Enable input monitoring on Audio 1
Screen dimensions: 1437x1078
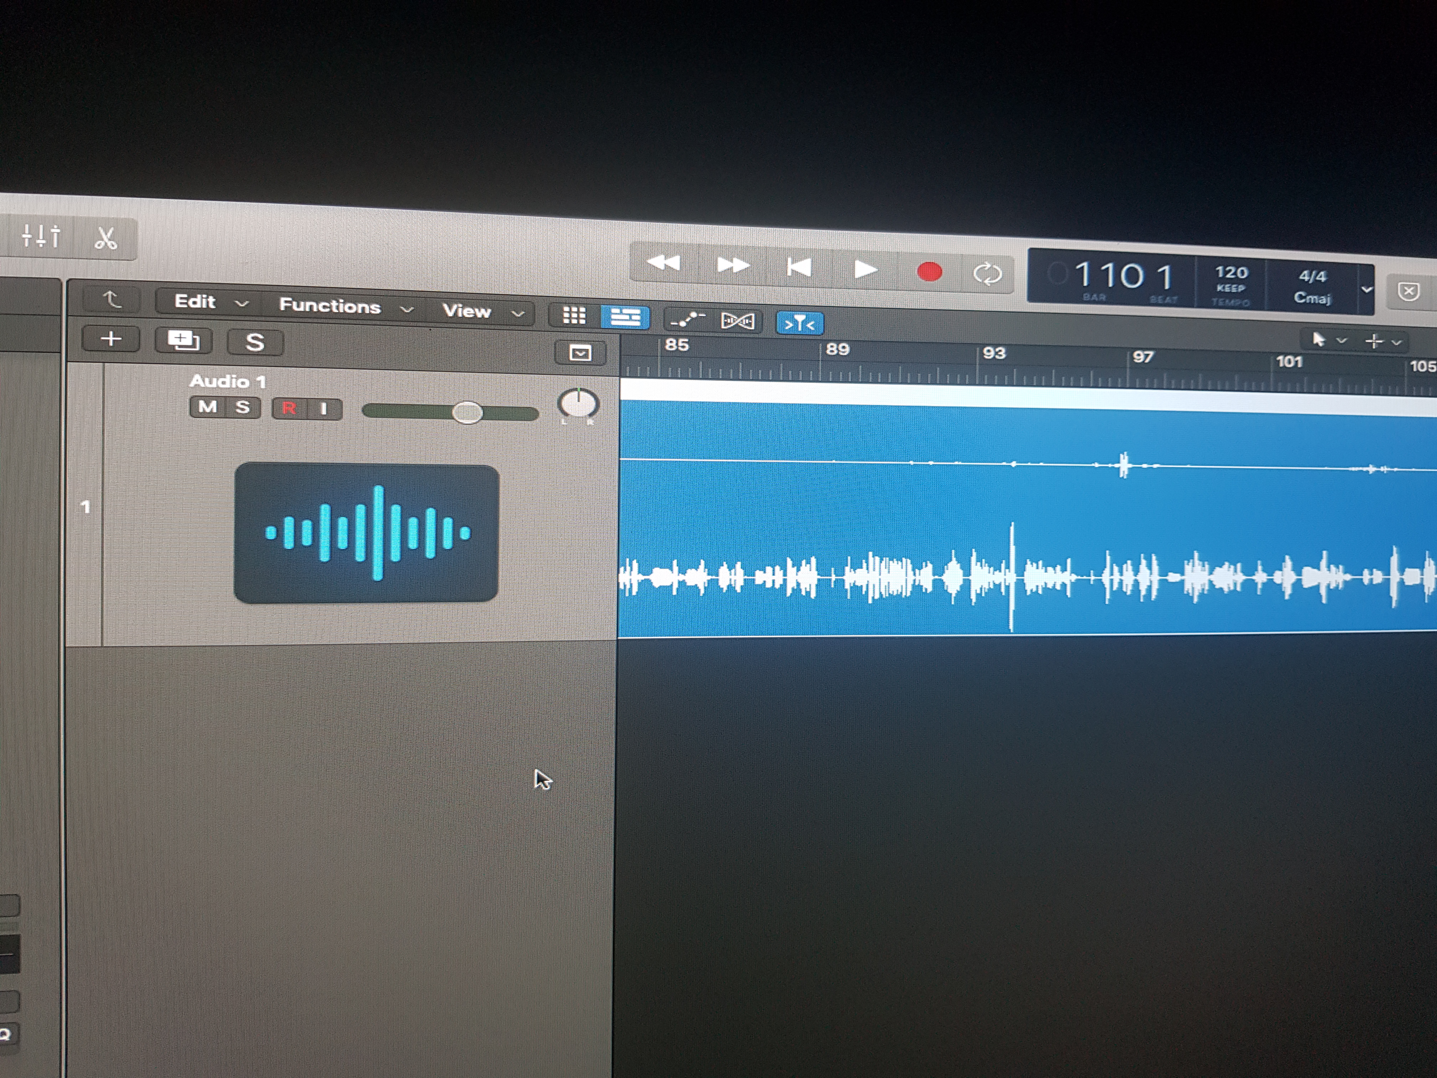(x=324, y=409)
